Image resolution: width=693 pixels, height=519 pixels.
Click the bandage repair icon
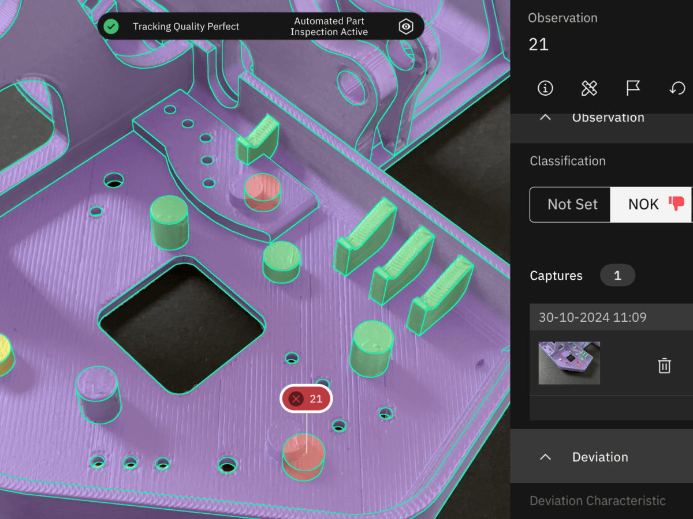[x=589, y=88]
